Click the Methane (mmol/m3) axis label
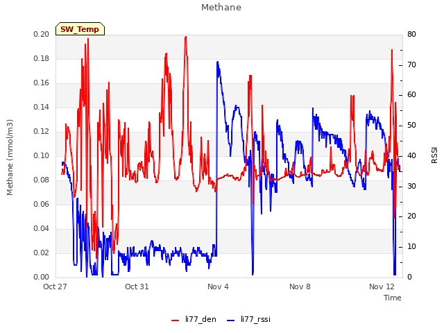 pos(10,157)
